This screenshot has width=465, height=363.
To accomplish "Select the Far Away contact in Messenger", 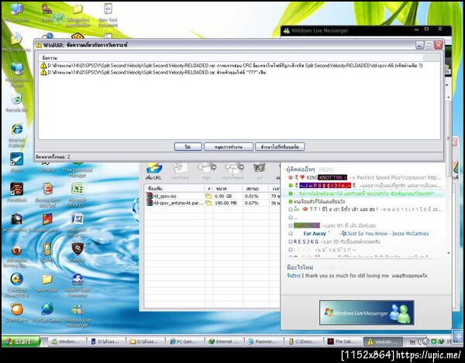I will coord(359,234).
